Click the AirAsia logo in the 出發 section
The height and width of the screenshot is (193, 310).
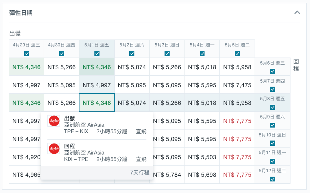[x=54, y=121]
